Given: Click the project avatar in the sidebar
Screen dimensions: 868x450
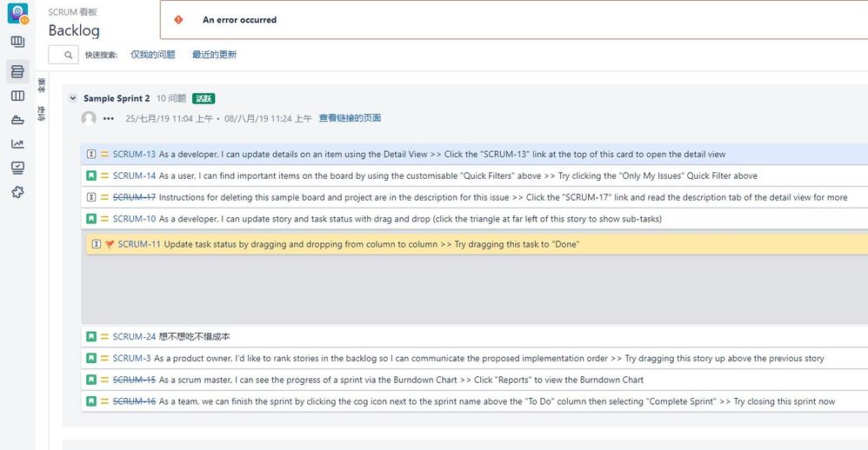Looking at the screenshot, I should pyautogui.click(x=17, y=14).
